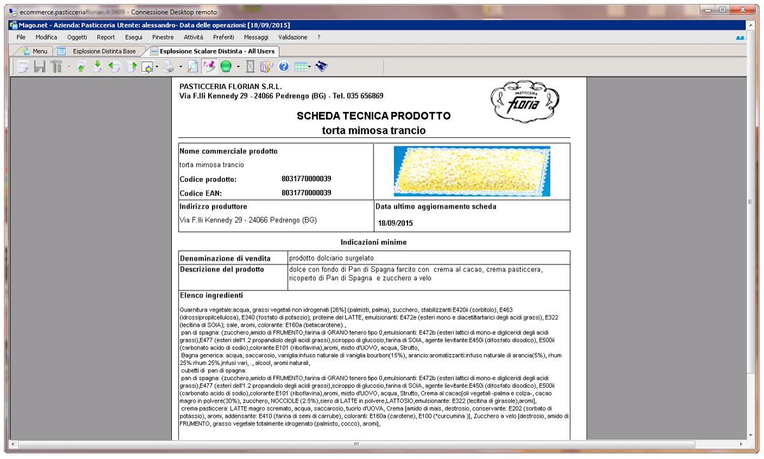This screenshot has height=459, width=764.
Task: Open print preview magnifier icon
Action: click(x=193, y=66)
